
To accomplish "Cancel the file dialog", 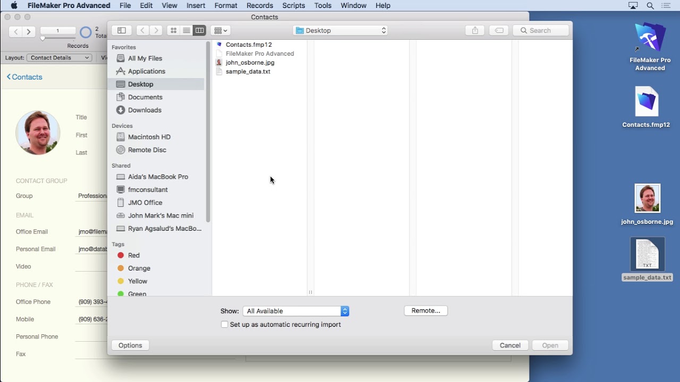I will (510, 345).
